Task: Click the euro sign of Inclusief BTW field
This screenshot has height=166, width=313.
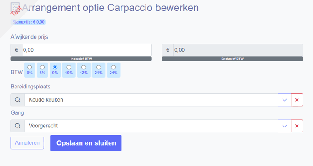Action: (16, 50)
